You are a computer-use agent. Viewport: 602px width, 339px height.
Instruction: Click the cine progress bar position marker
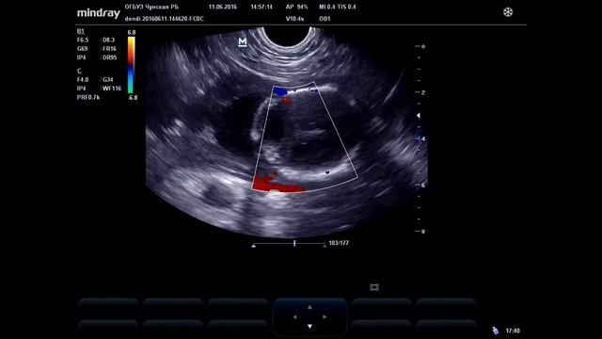[294, 243]
